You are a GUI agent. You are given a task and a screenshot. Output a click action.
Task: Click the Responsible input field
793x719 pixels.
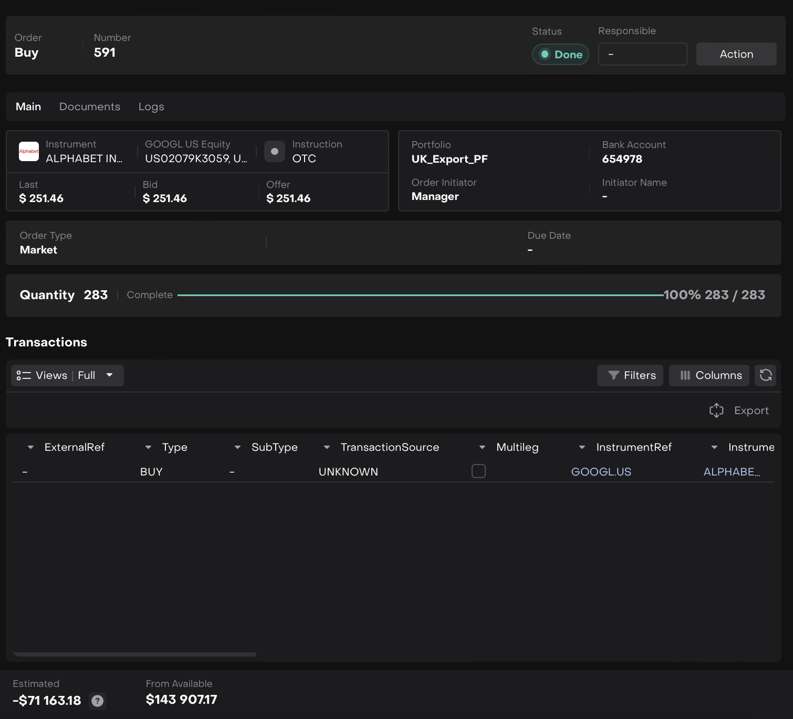coord(642,54)
